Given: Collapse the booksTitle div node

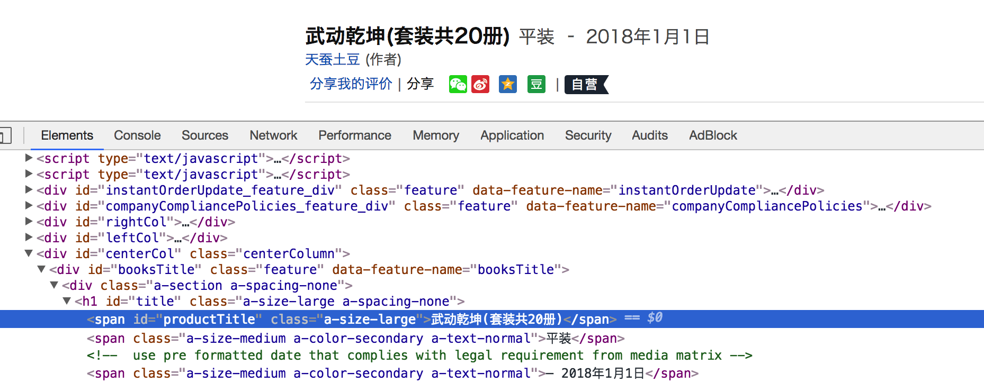Looking at the screenshot, I should [41, 269].
